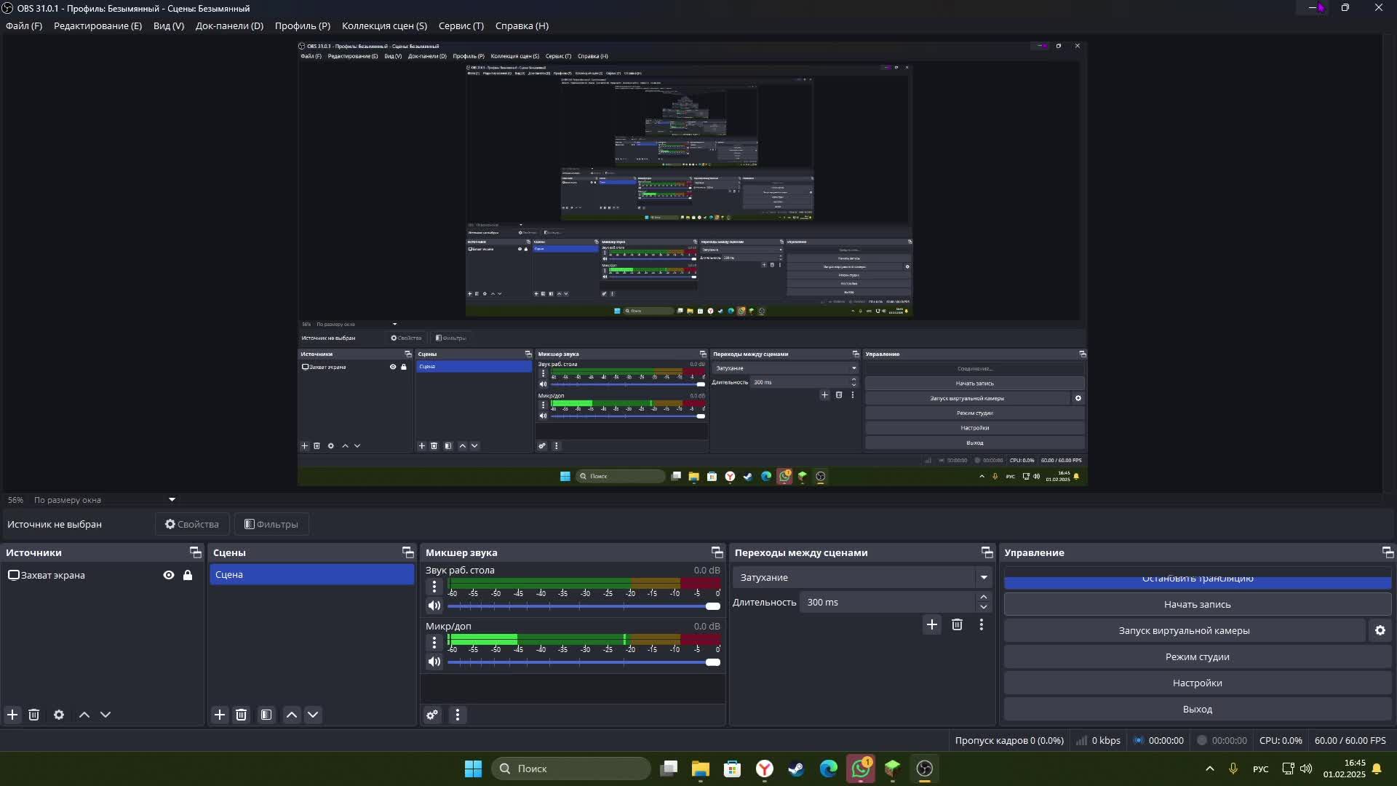Toggle lock on Захват экрана source
1397x786 pixels.
(188, 575)
